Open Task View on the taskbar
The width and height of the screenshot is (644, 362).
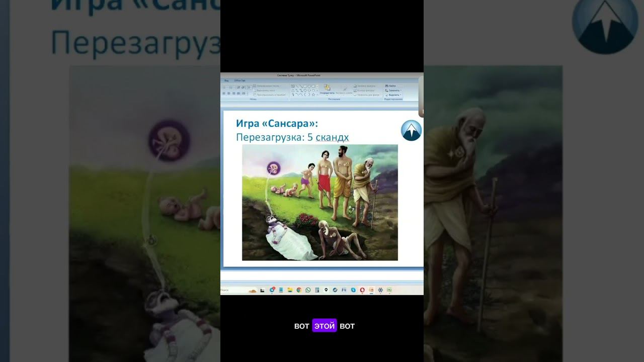[262, 290]
